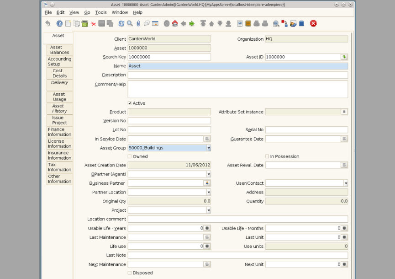Click the gray left arrow Parent Record icon

click(184, 23)
